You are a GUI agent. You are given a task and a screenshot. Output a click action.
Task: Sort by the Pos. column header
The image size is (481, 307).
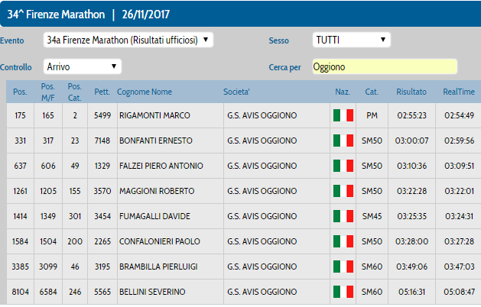tap(20, 92)
